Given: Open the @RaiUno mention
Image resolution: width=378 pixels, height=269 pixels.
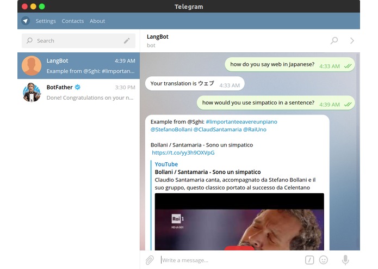Looking at the screenshot, I should 255,129.
